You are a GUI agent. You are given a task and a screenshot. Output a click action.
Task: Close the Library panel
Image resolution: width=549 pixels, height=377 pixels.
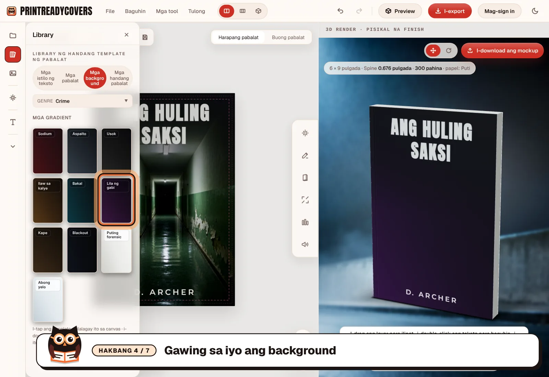127,35
